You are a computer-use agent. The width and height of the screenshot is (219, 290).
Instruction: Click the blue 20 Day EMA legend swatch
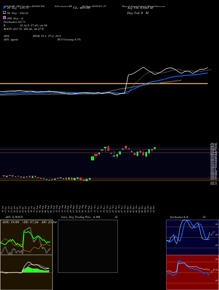tap(4, 7)
